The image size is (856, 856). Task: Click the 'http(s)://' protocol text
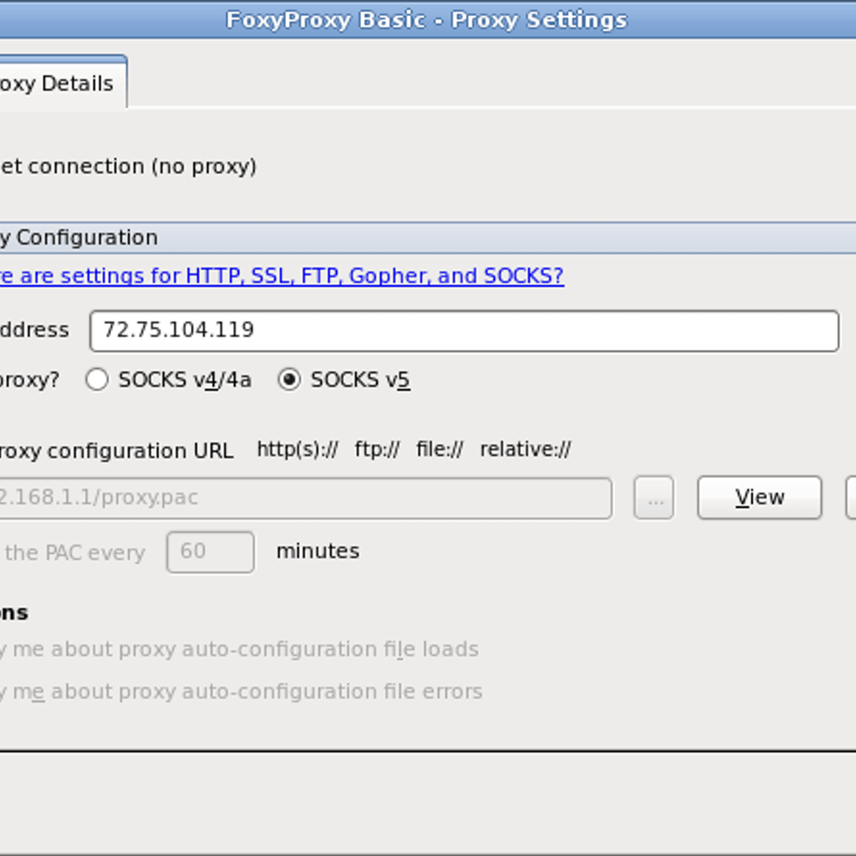pos(297,450)
